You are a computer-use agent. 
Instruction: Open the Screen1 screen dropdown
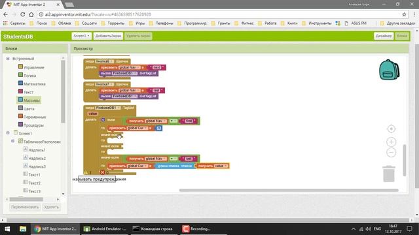click(x=81, y=36)
